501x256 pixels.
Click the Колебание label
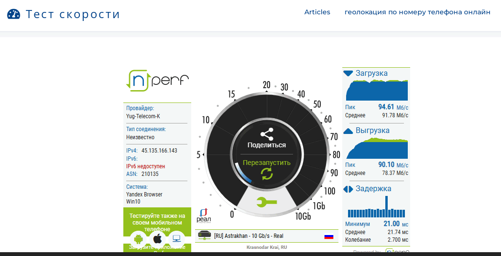click(x=358, y=240)
